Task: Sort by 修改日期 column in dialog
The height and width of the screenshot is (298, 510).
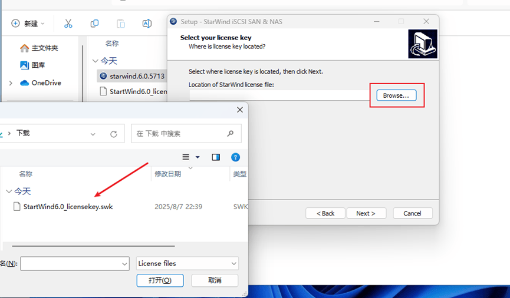Action: [167, 174]
